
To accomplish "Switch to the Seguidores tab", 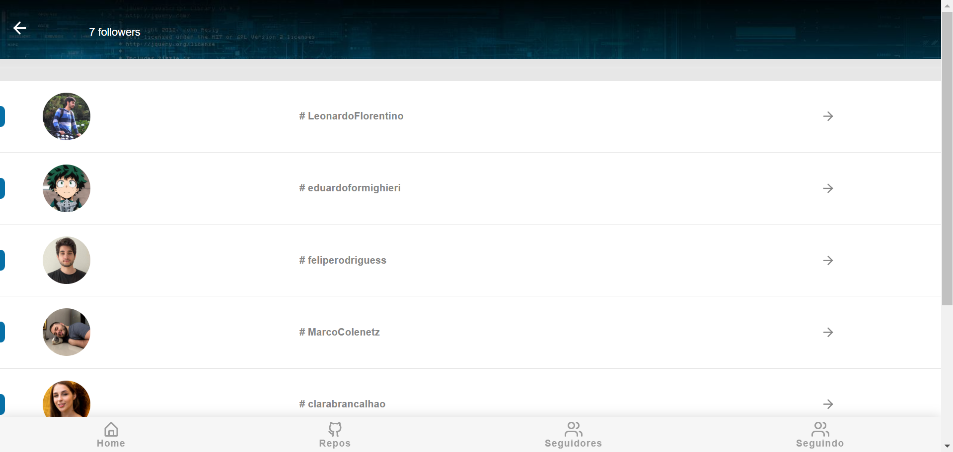I will click(573, 434).
